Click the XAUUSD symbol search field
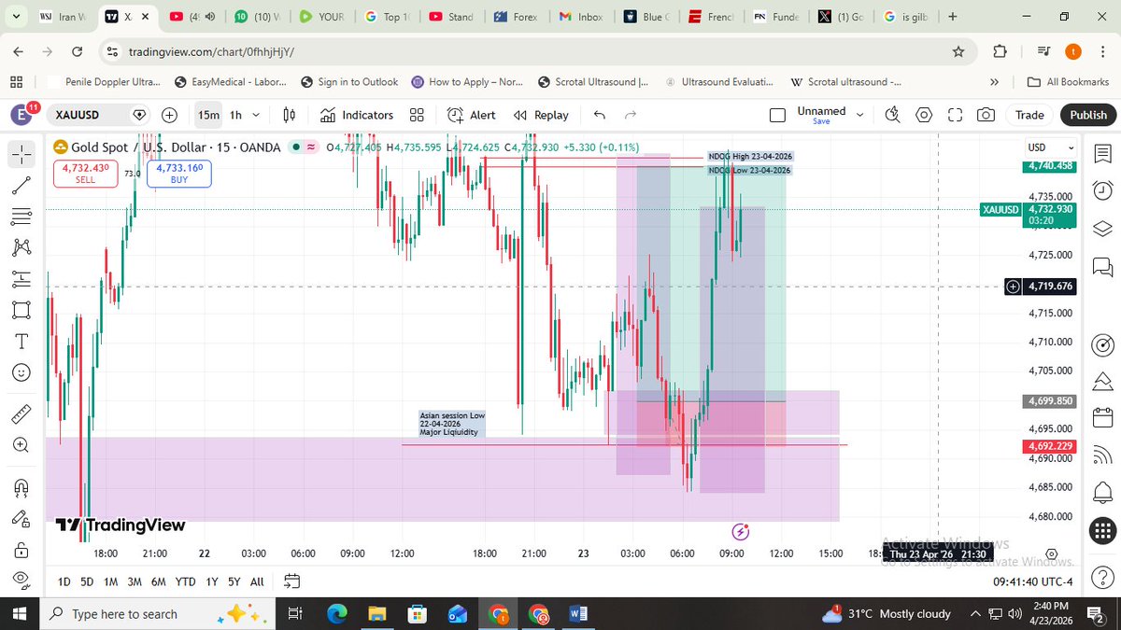 tap(97, 115)
